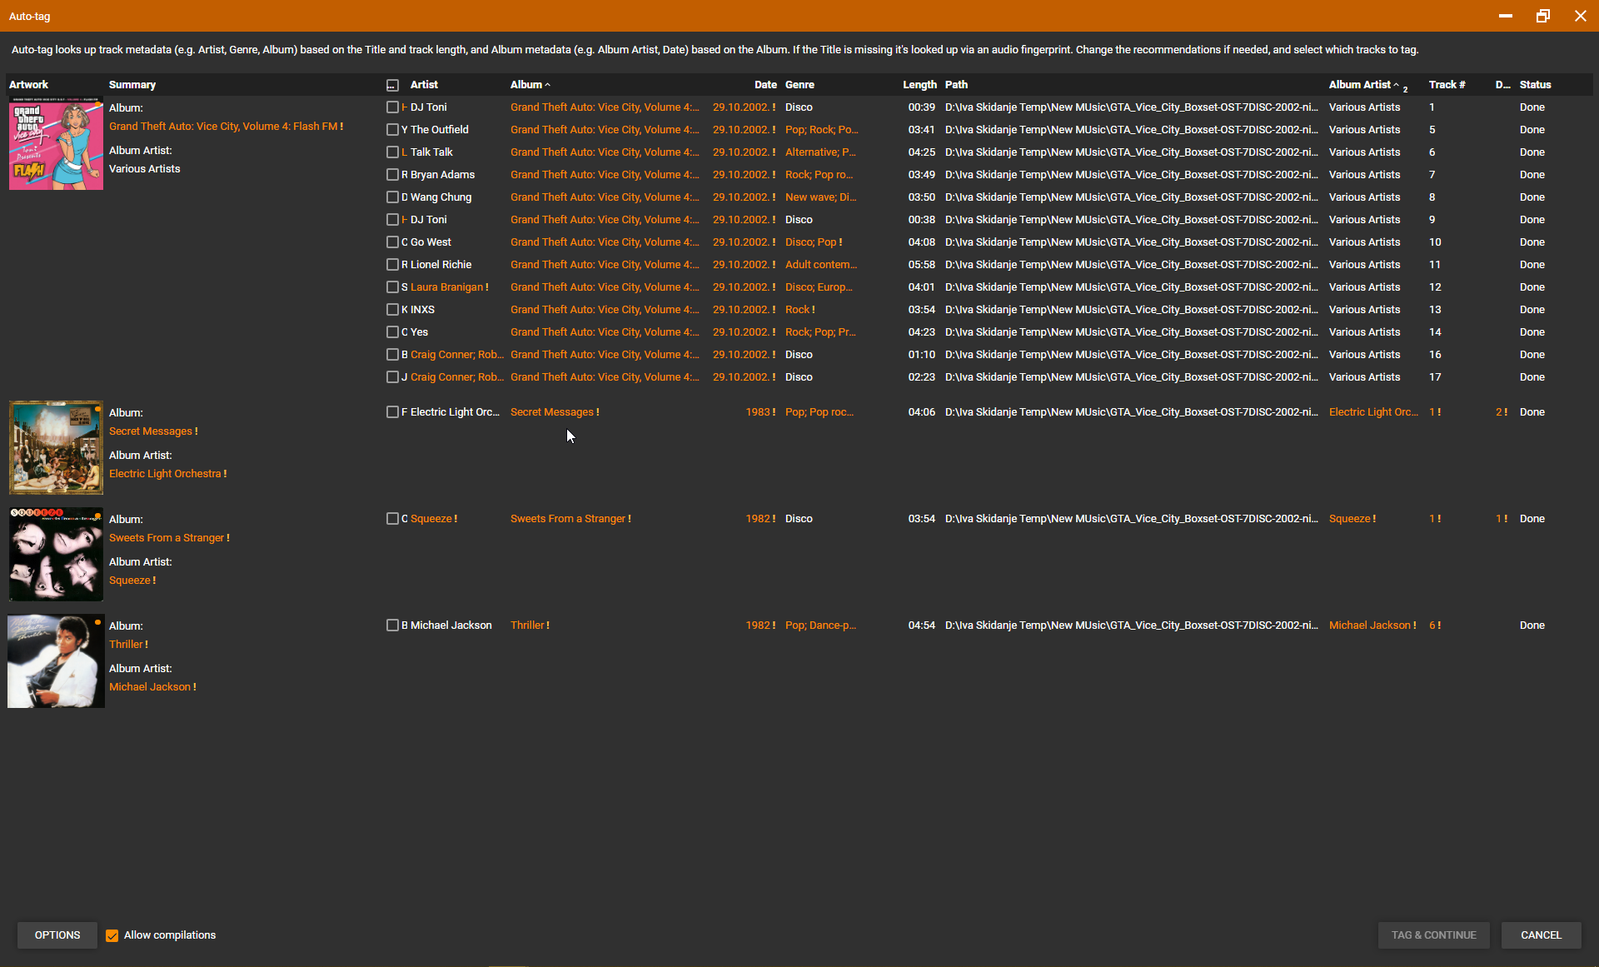Check the Bryan Adams track checkbox

pyautogui.click(x=392, y=175)
